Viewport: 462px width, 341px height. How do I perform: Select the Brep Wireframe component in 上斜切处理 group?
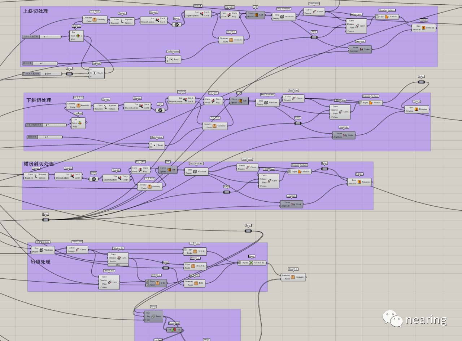click(284, 17)
